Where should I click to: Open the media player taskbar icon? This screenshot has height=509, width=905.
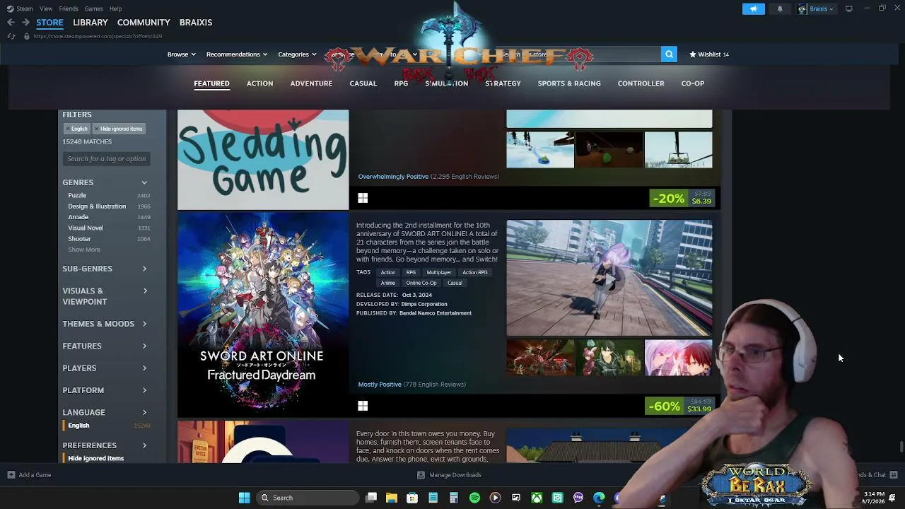coord(495,498)
